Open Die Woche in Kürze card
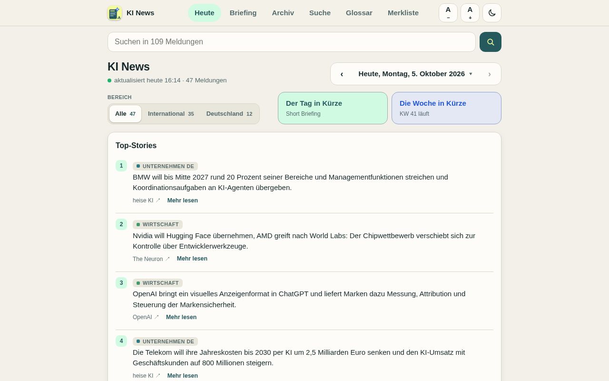Screen dimensions: 609x381 pyautogui.click(x=446, y=108)
